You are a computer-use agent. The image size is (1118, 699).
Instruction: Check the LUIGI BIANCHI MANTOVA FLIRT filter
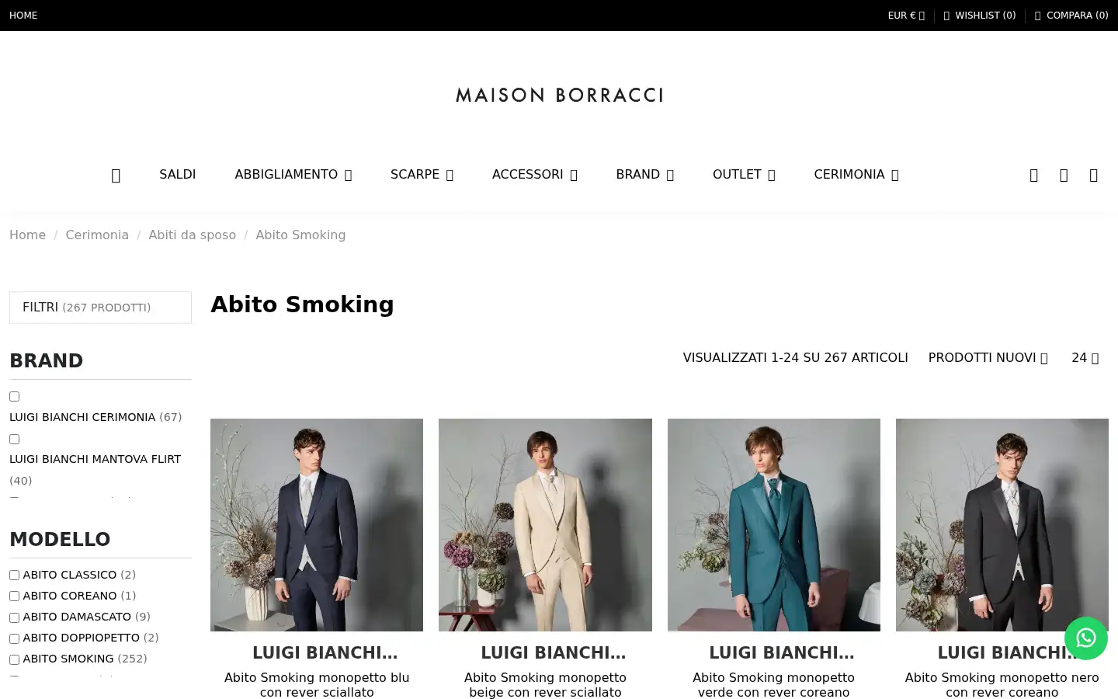pyautogui.click(x=14, y=439)
